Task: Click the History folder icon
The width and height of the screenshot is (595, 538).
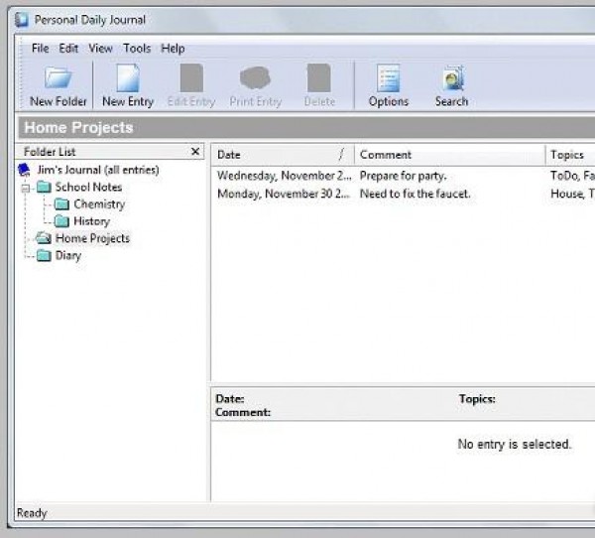Action: [x=61, y=221]
